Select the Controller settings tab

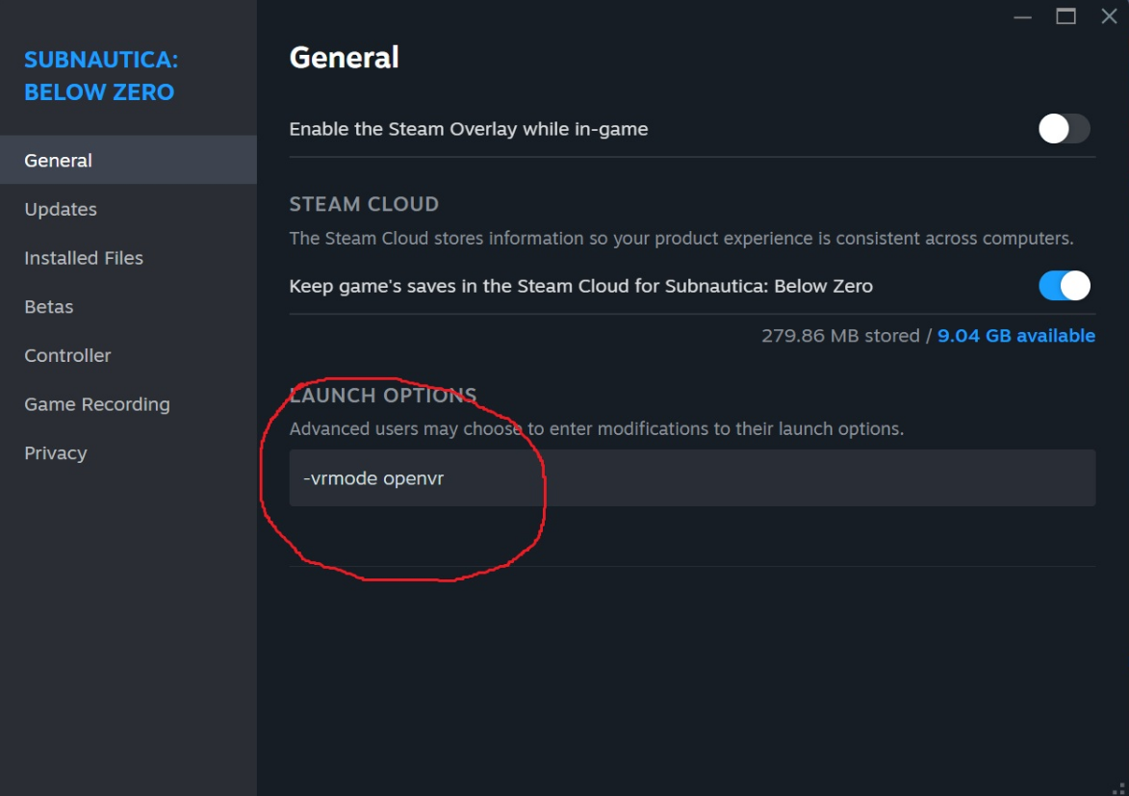coord(67,355)
